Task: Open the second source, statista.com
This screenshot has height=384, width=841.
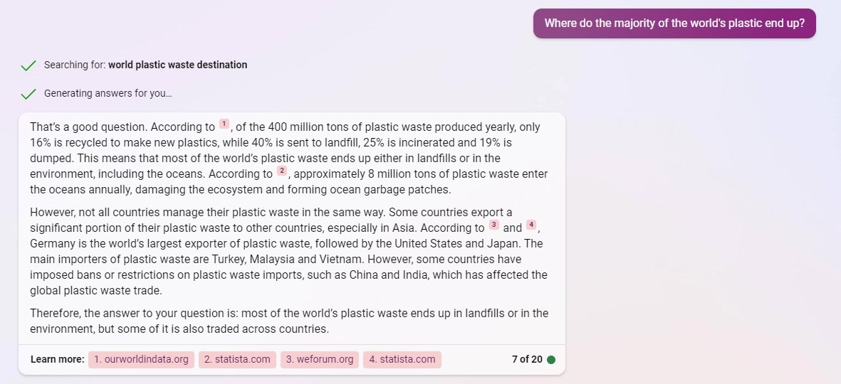Action: pos(237,359)
